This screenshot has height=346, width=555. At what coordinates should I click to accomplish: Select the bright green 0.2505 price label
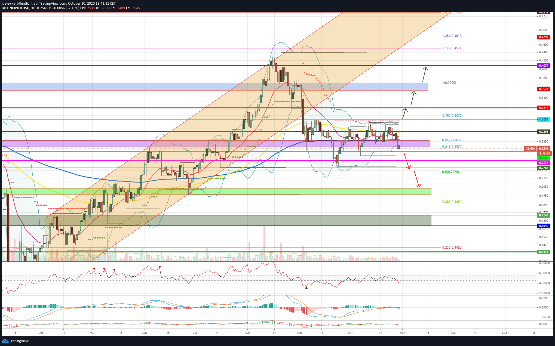point(544,158)
